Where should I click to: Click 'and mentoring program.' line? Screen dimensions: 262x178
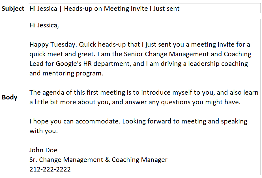pyautogui.click(x=66, y=73)
